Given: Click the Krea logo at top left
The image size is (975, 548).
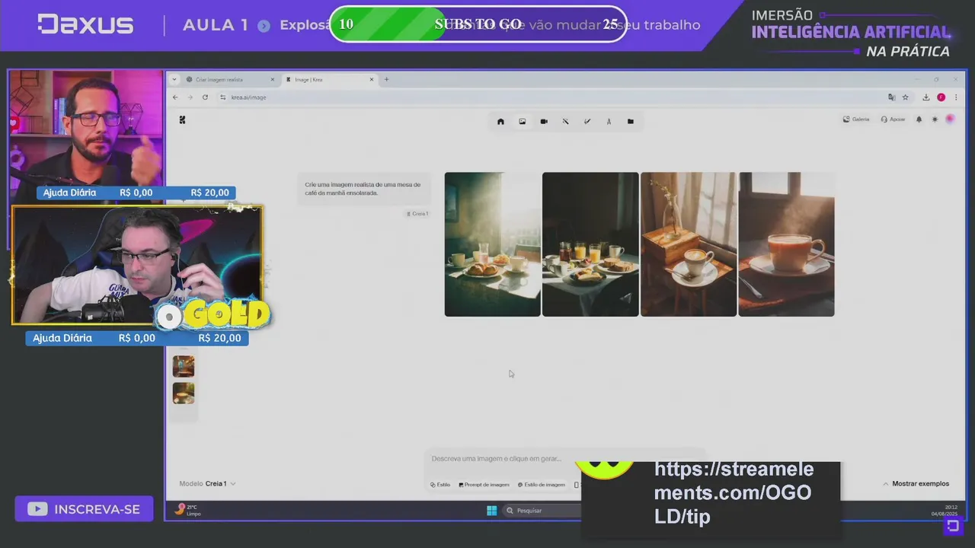Looking at the screenshot, I should point(182,119).
